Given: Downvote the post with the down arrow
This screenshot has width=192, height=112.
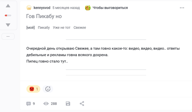Looking at the screenshot, I should tap(8, 25).
